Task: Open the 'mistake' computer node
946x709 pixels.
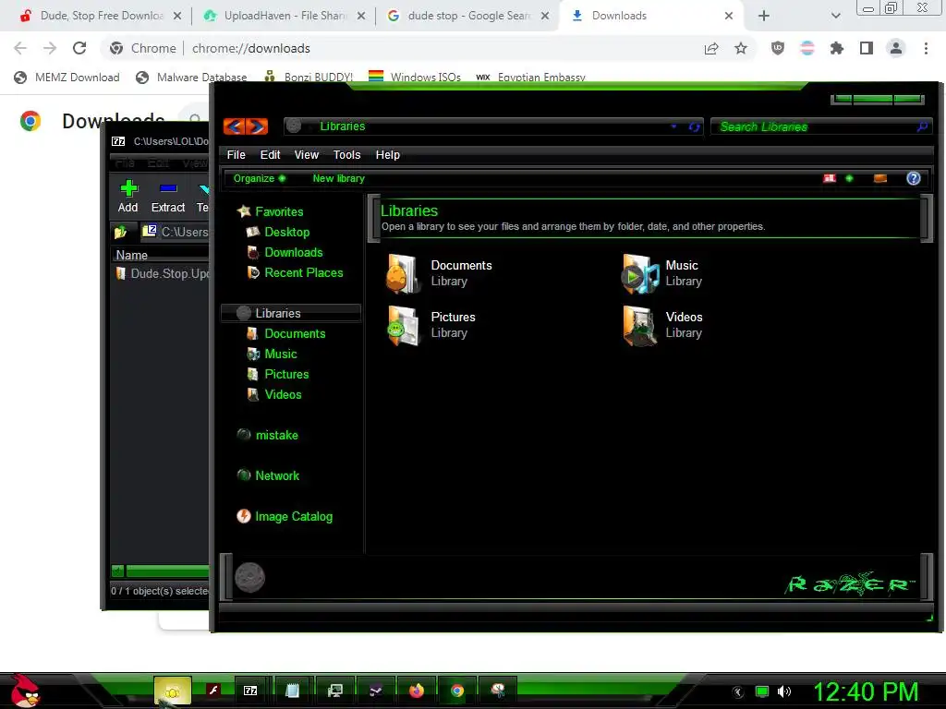Action: coord(276,435)
